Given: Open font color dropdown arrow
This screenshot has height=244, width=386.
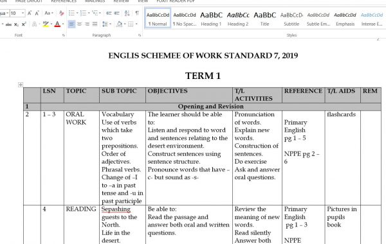Looking at the screenshot, I should coord(63,24).
